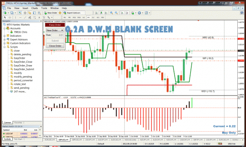Launch MetaEditor from the toolbar
The width and height of the screenshot is (246, 147).
[x=60, y=13]
